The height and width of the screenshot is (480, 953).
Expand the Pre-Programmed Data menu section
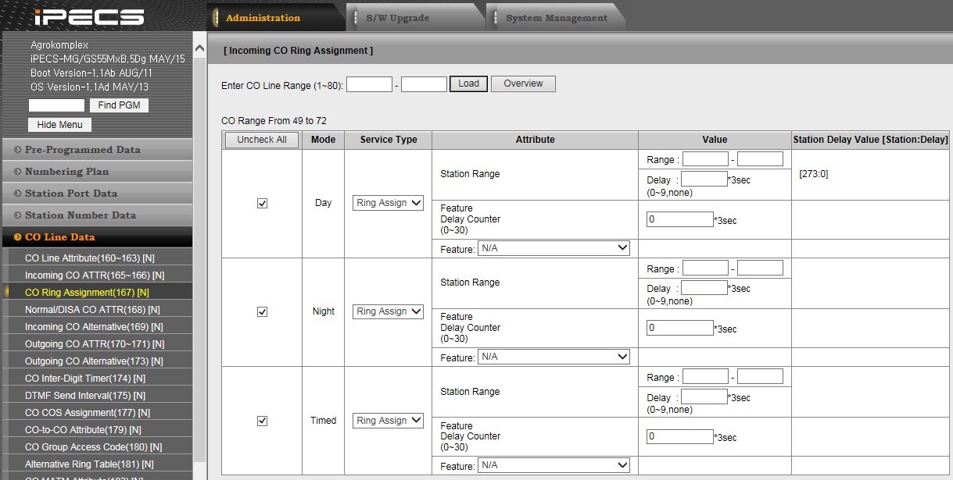(x=82, y=150)
